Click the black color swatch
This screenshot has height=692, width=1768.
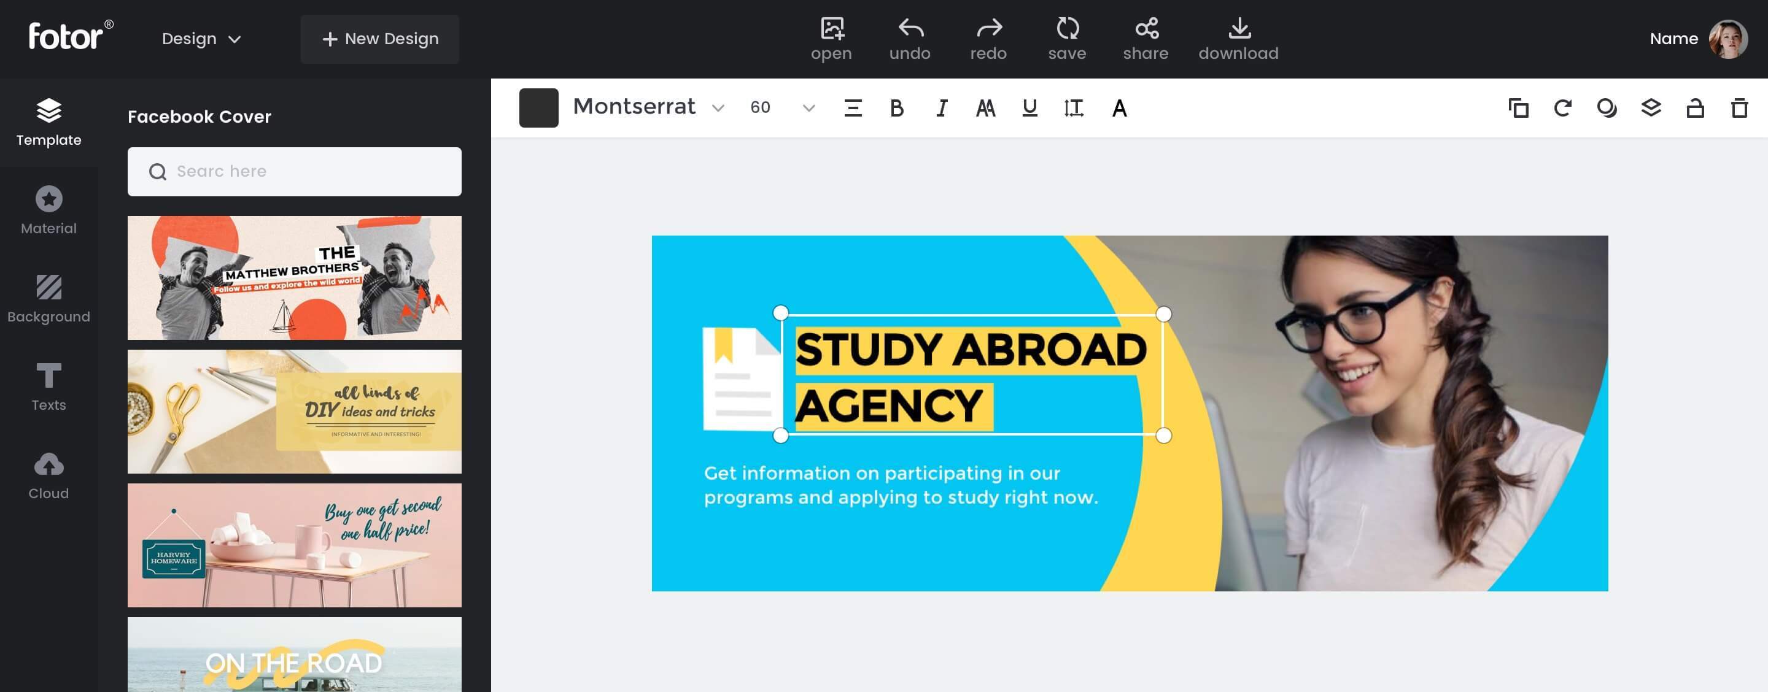coord(538,107)
